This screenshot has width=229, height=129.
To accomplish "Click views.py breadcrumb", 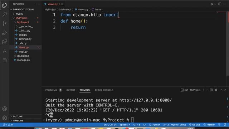I will pos(83,10).
